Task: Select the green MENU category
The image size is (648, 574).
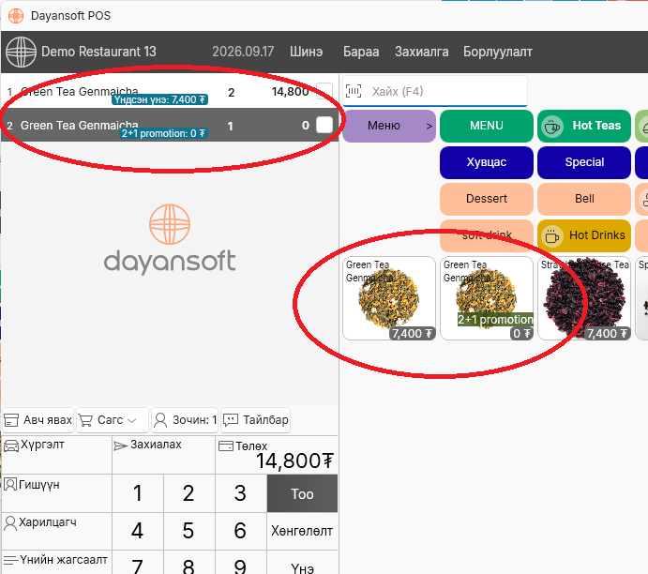Action: click(487, 126)
